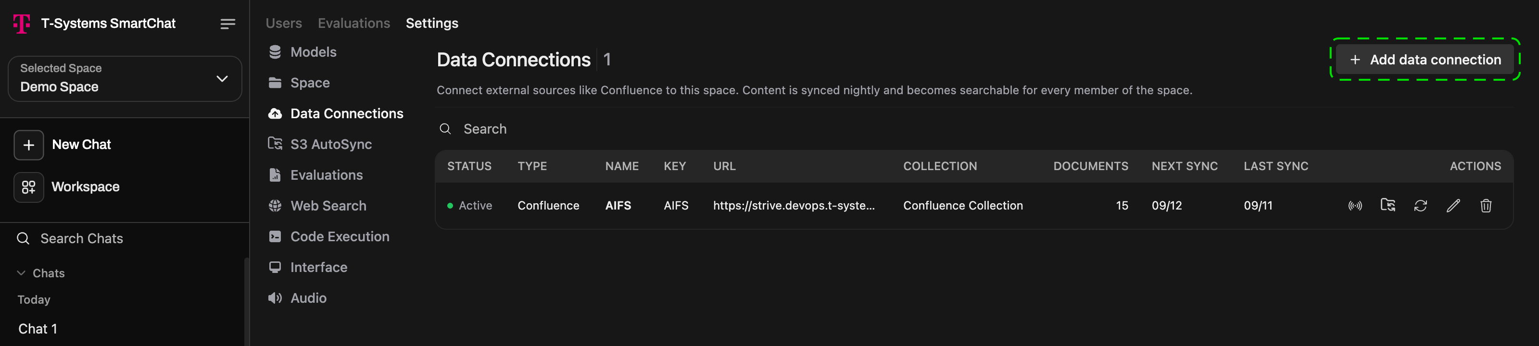Open the Models settings section
The width and height of the screenshot is (1539, 346).
(303, 52)
